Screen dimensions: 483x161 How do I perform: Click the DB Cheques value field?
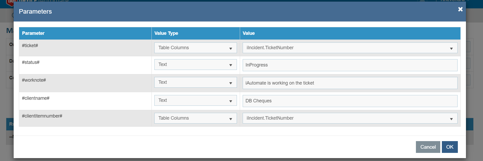[x=350, y=101]
